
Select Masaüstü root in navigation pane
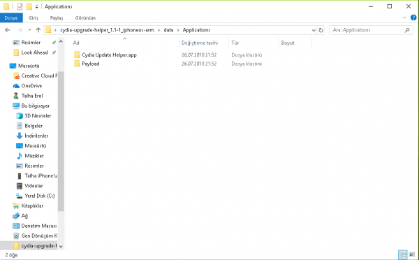[x=29, y=66]
